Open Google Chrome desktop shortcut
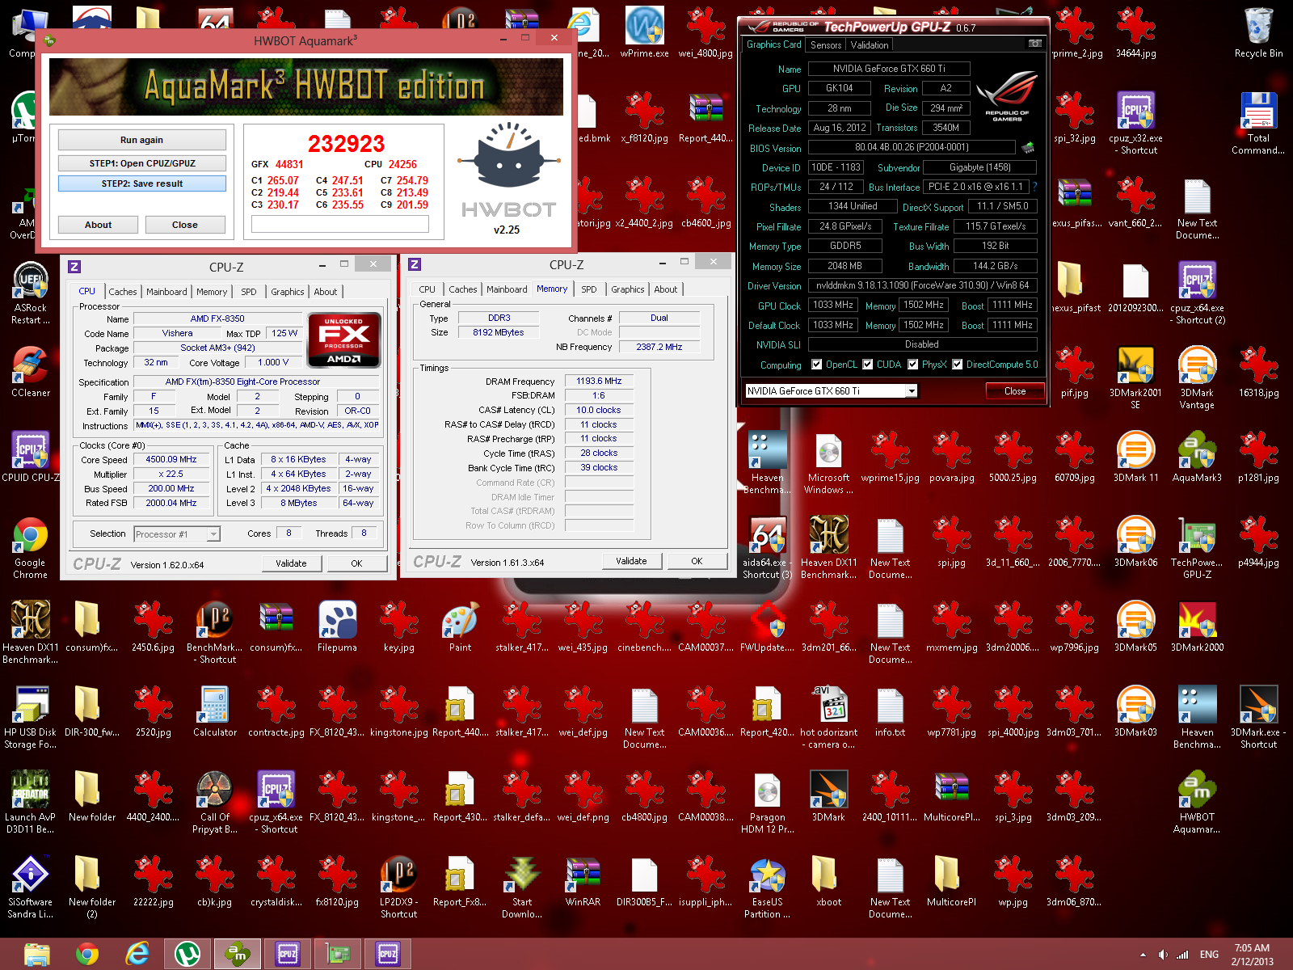Screen dimensions: 1293x970 [31, 547]
